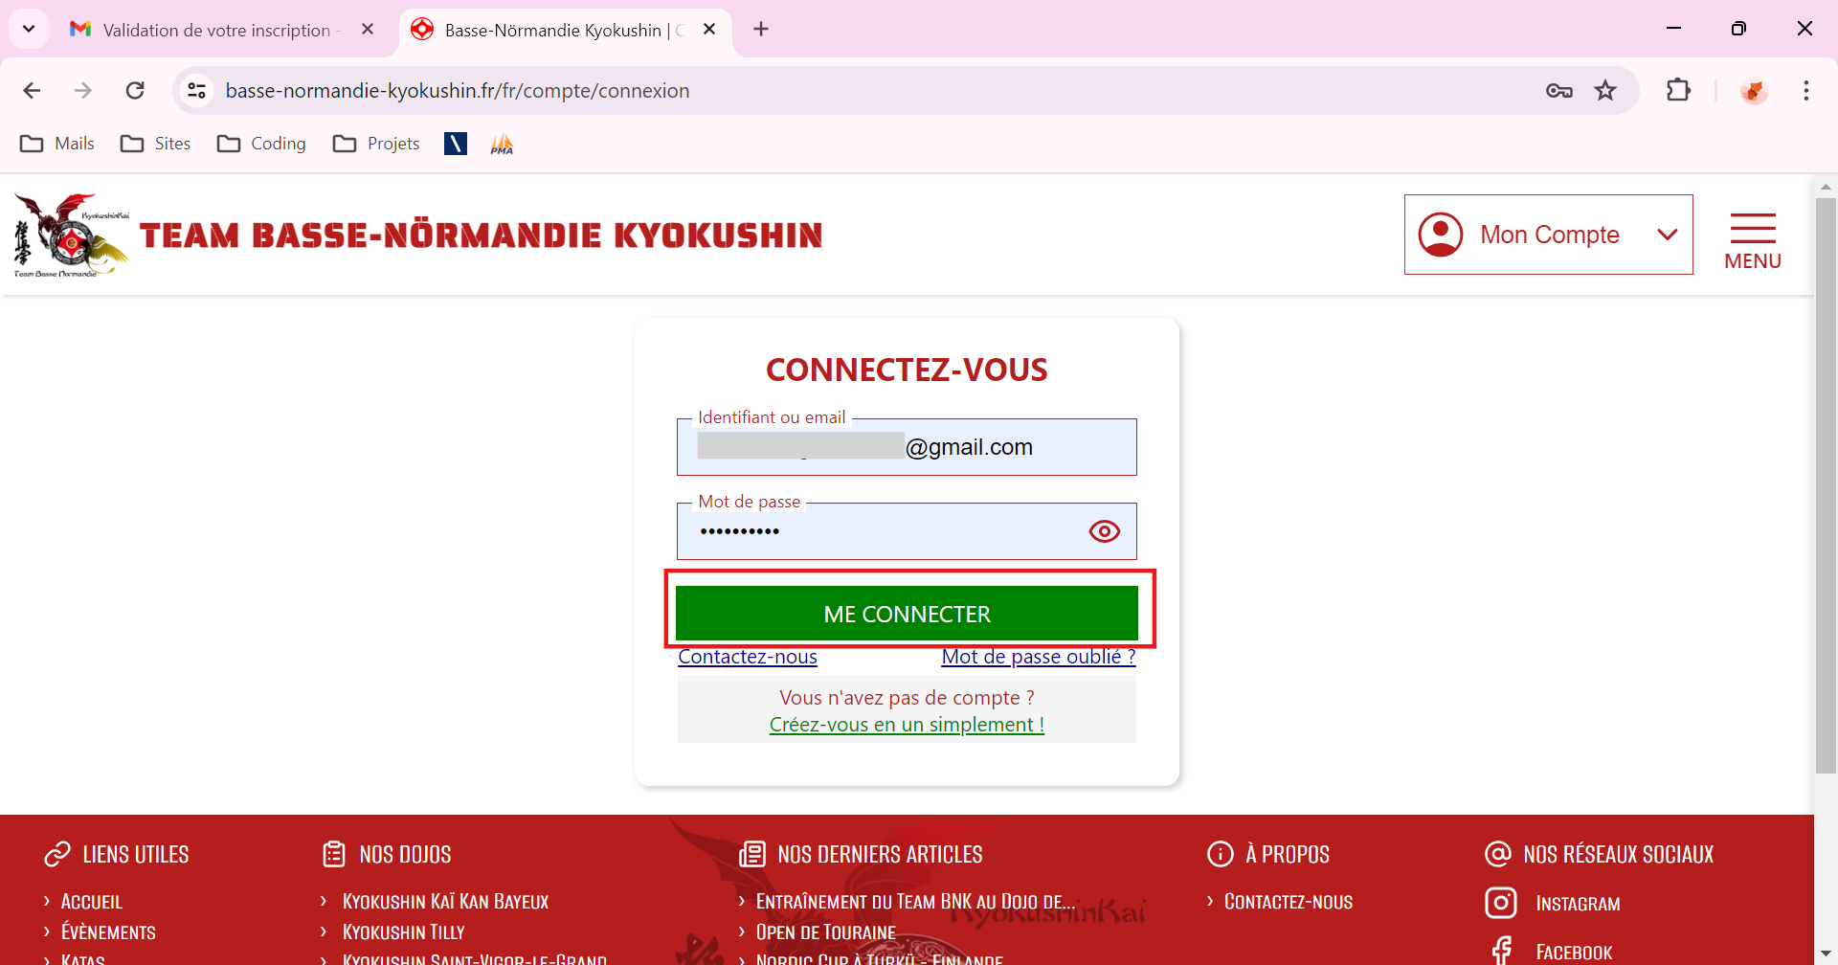Click the Team Basse-Normandie Kyokushin logo
Screen dimensions: 1838x965
click(72, 236)
